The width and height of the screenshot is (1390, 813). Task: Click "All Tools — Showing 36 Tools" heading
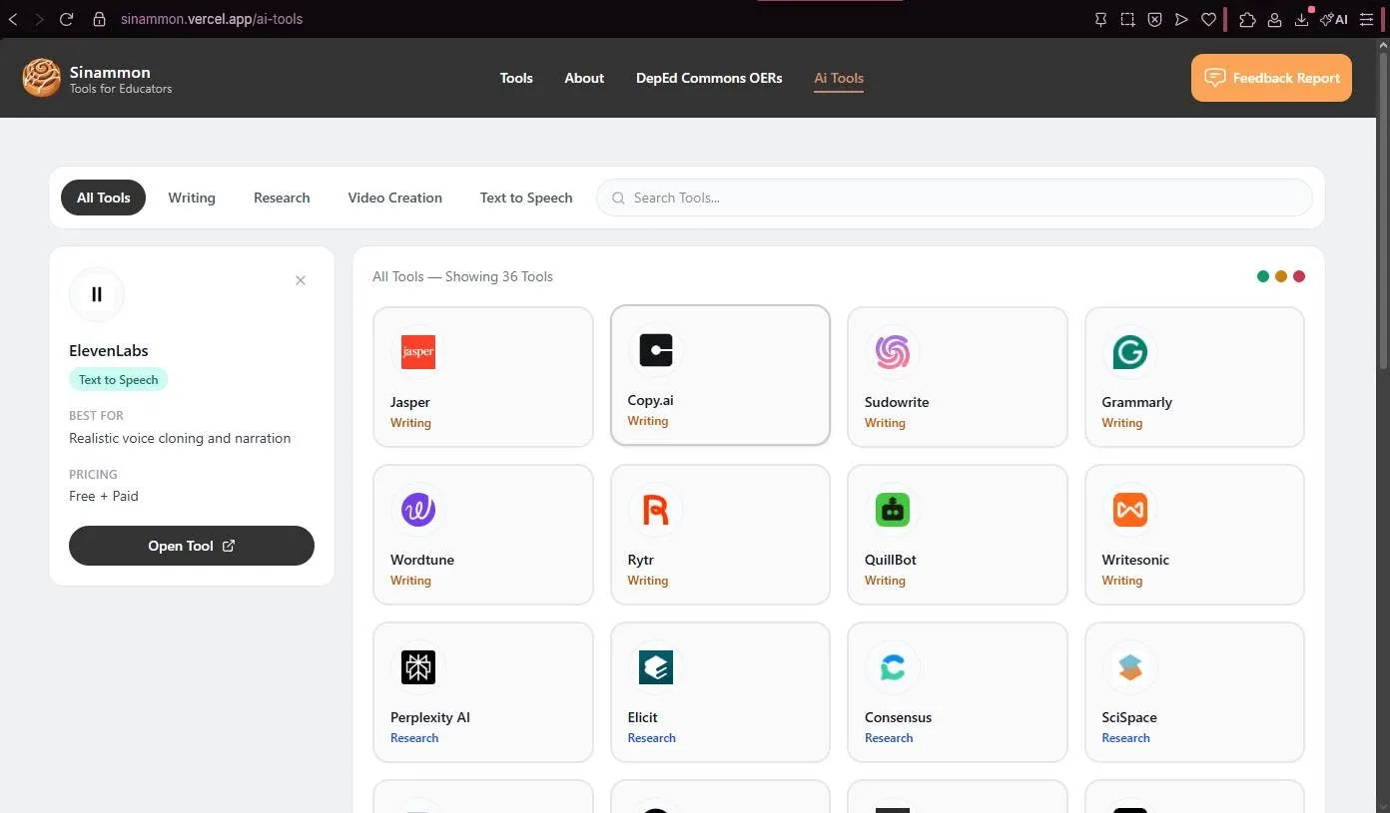tap(462, 276)
